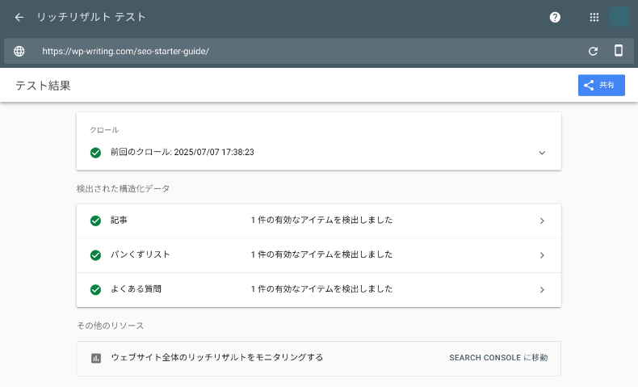Click green check icon beside よくある質問
The width and height of the screenshot is (638, 387).
coord(96,289)
